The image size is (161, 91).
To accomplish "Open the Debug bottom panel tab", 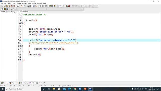I will coord(32,83).
